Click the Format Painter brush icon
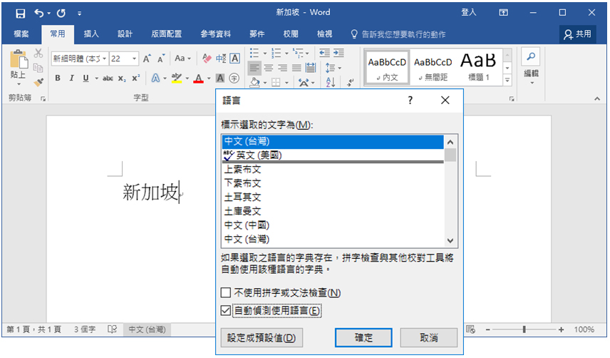 pyautogui.click(x=38, y=82)
